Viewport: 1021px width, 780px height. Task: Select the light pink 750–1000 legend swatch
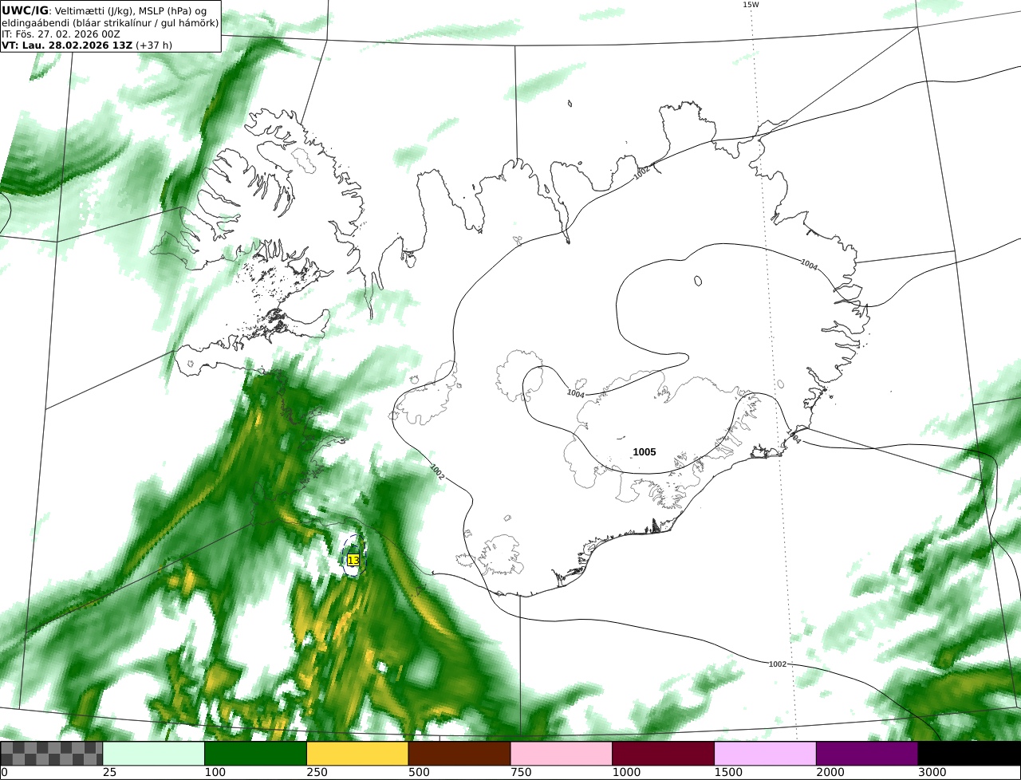562,754
